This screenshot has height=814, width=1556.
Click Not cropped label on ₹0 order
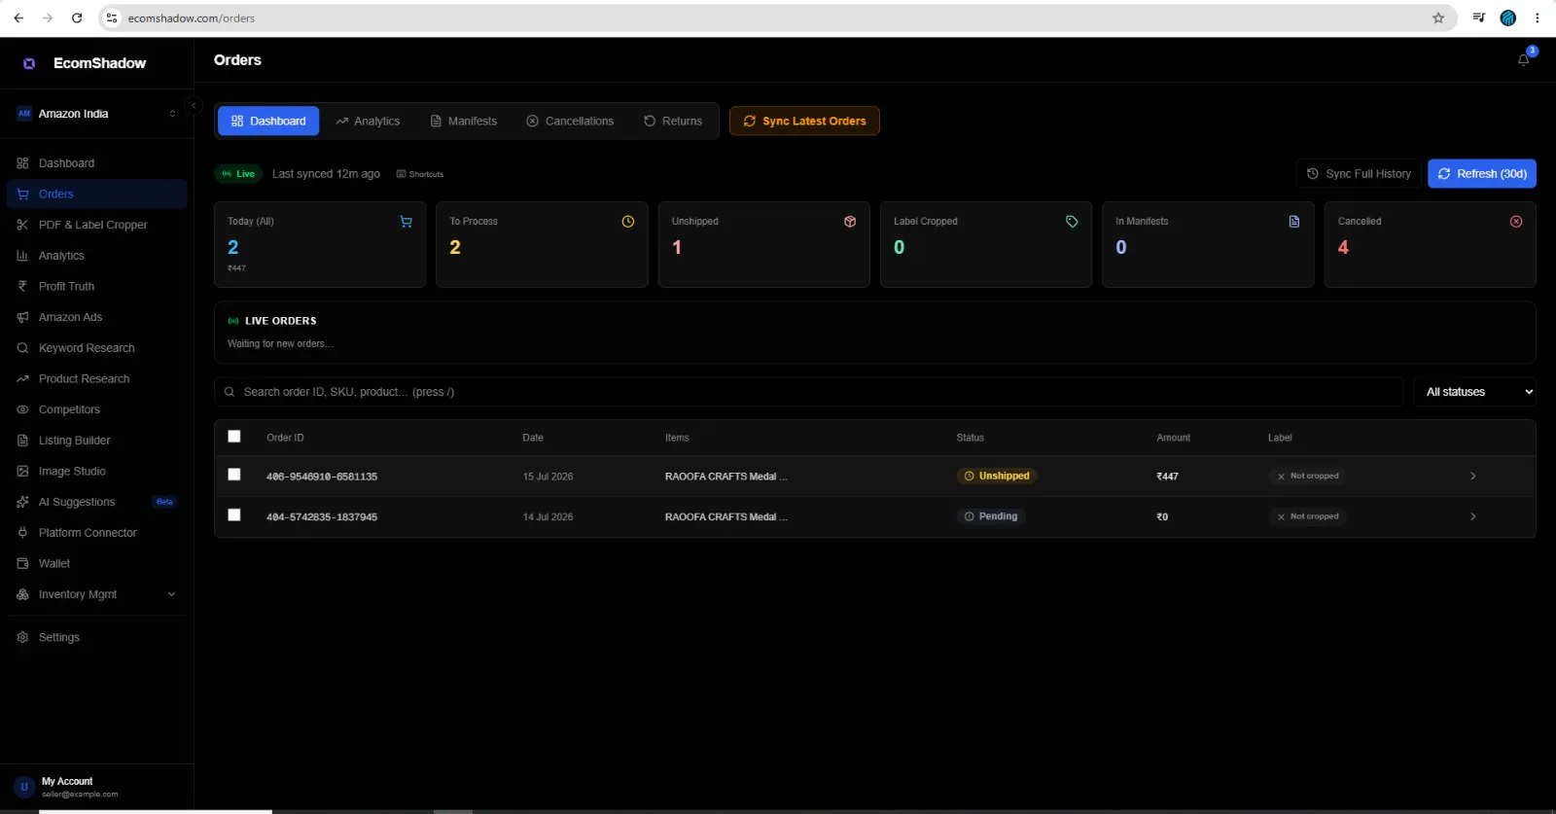click(x=1307, y=516)
